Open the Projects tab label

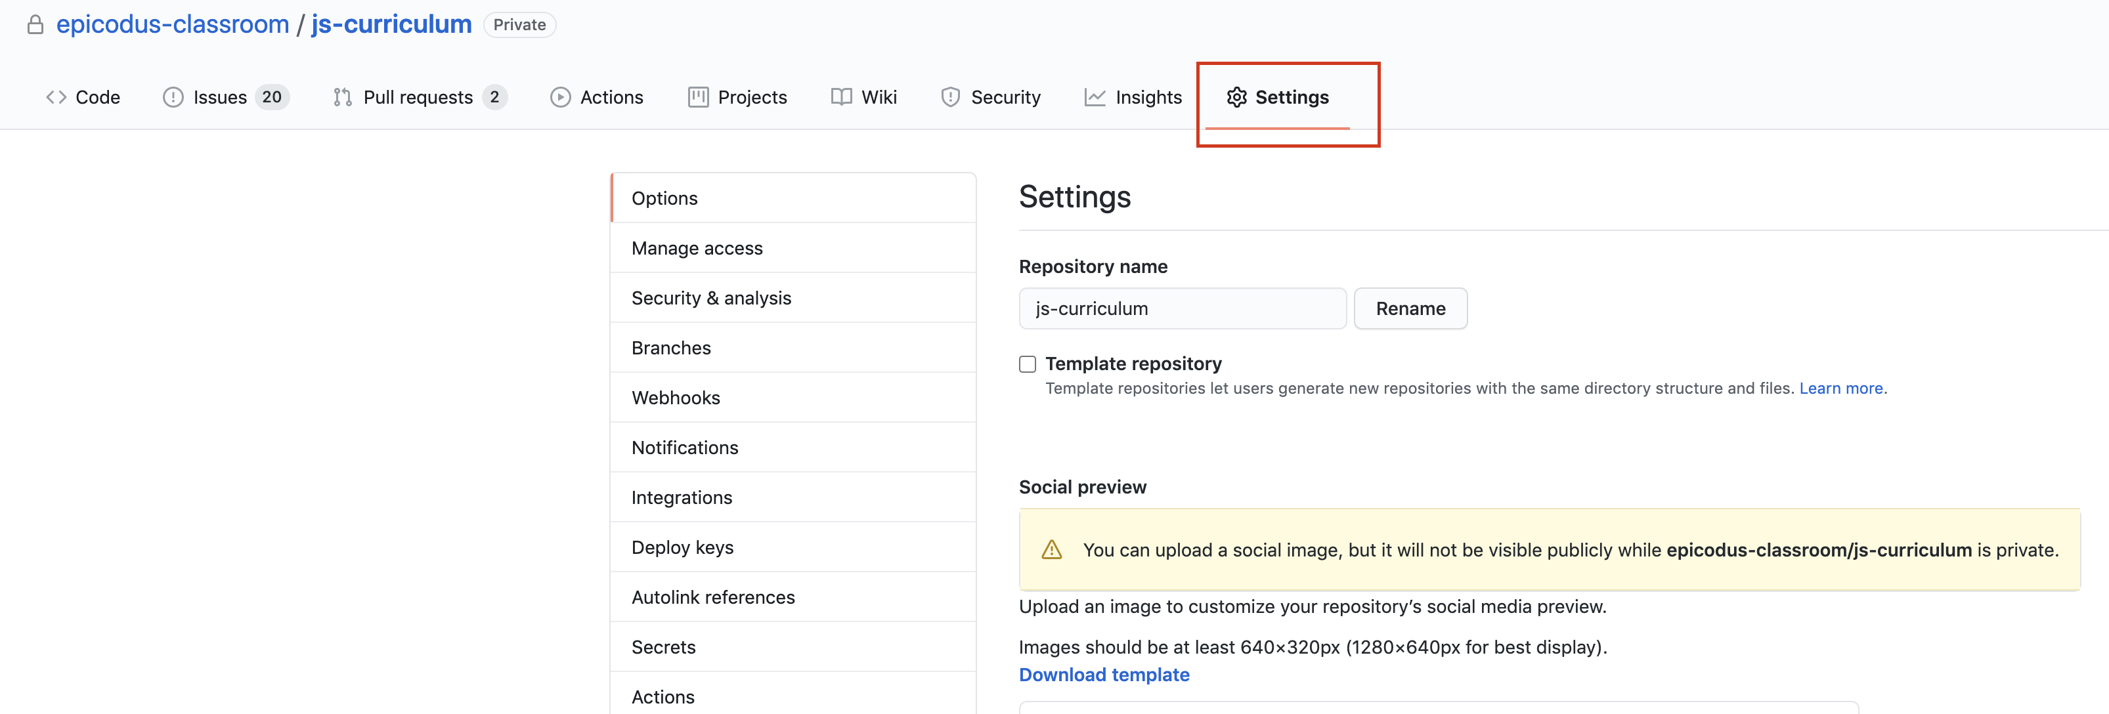[752, 97]
